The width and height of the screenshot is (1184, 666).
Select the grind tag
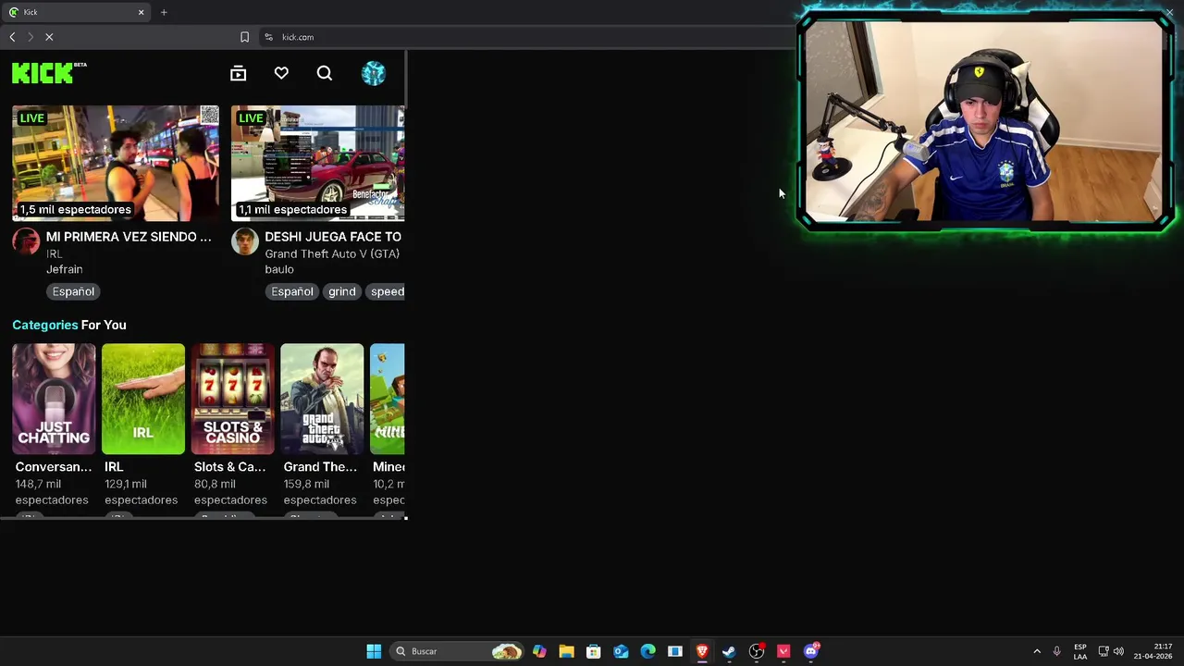[x=341, y=291]
